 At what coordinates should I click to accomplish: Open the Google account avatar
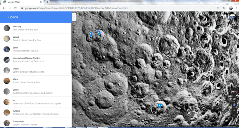(232, 17)
